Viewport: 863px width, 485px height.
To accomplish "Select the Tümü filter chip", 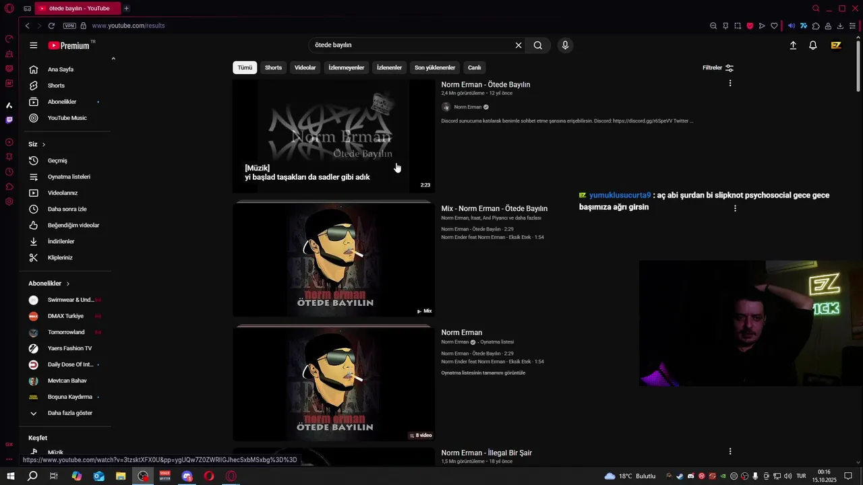I will (245, 67).
